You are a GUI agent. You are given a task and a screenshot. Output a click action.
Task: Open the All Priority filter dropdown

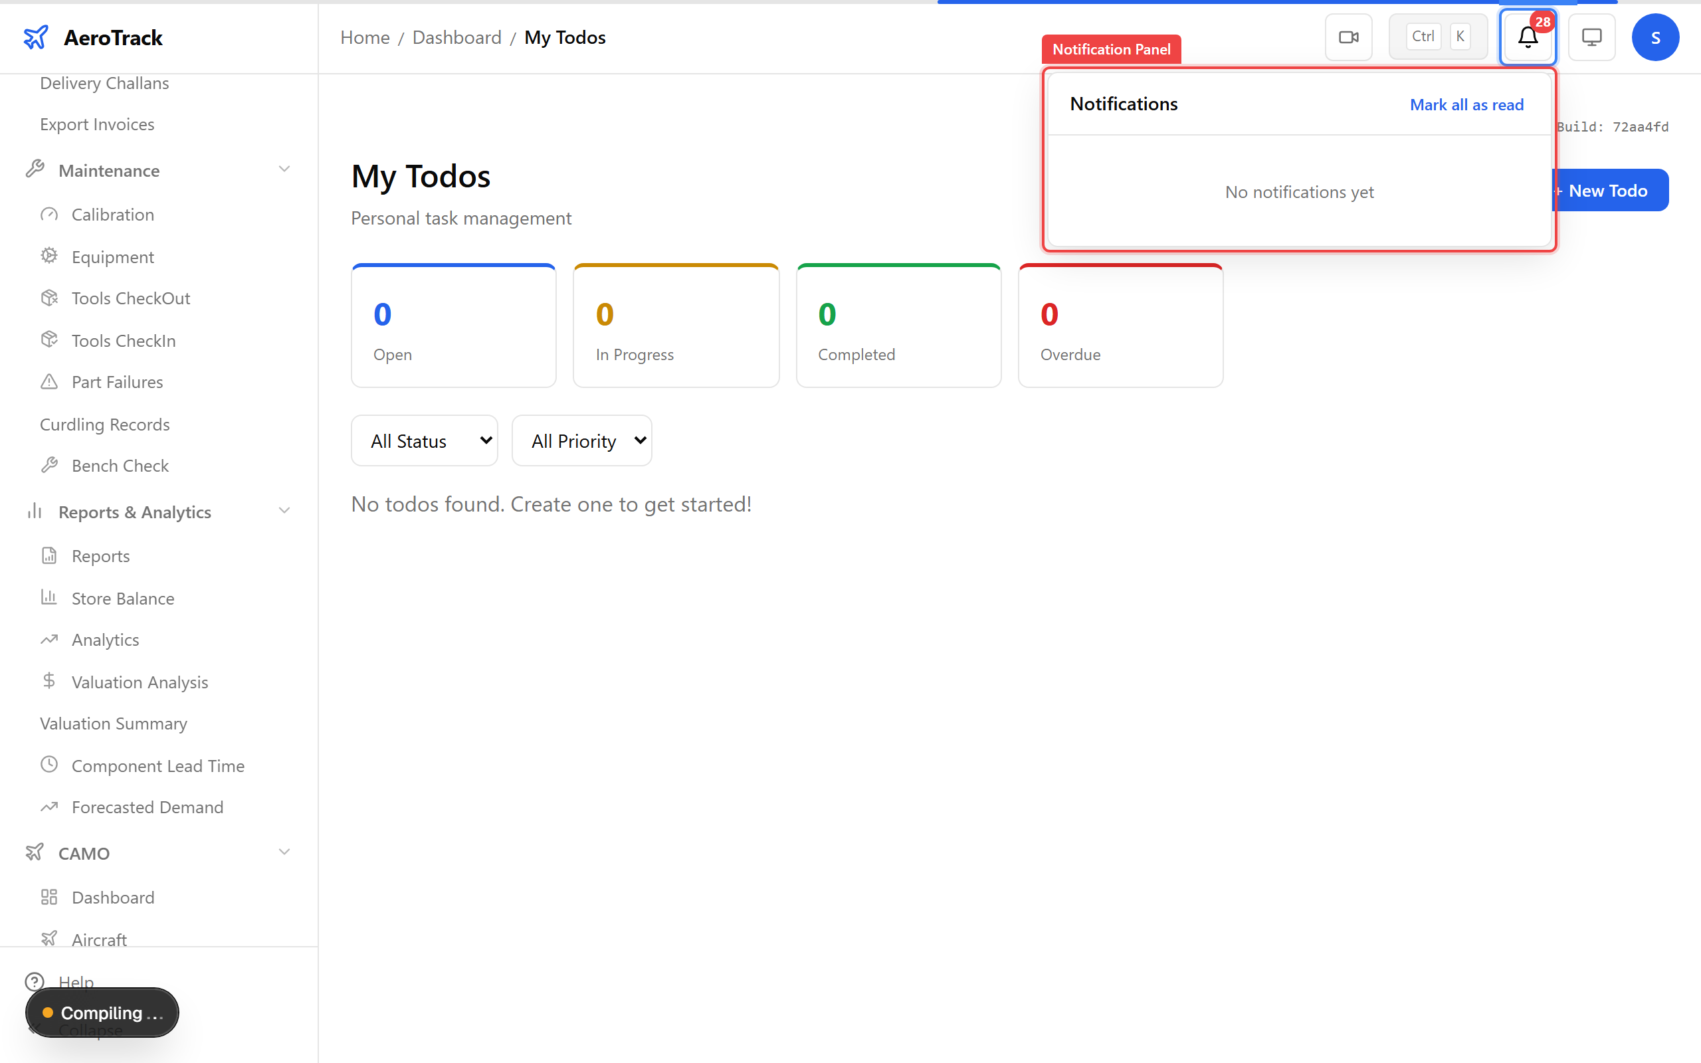pos(581,440)
